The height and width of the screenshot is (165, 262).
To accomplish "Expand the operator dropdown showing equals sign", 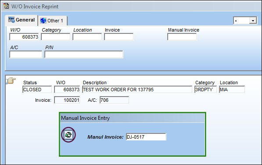I will (253, 21).
